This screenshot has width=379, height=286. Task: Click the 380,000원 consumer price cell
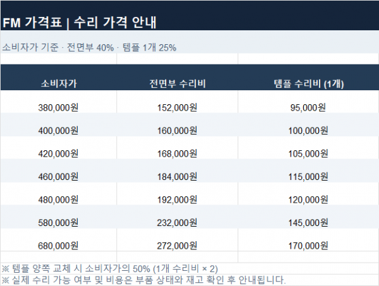coord(59,102)
